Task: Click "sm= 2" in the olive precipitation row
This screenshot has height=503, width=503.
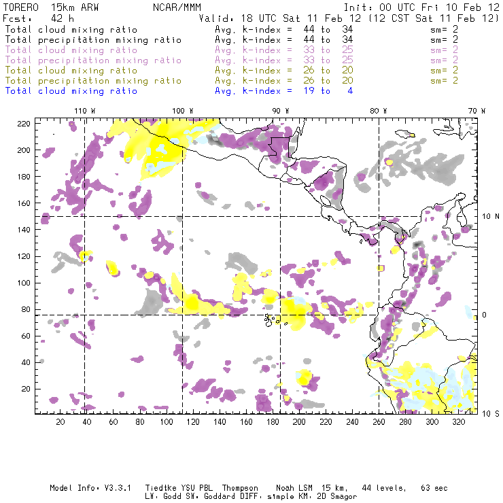Action: coord(444,81)
